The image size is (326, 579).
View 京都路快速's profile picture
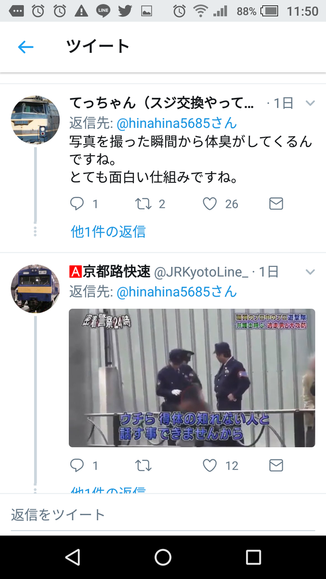(x=35, y=289)
